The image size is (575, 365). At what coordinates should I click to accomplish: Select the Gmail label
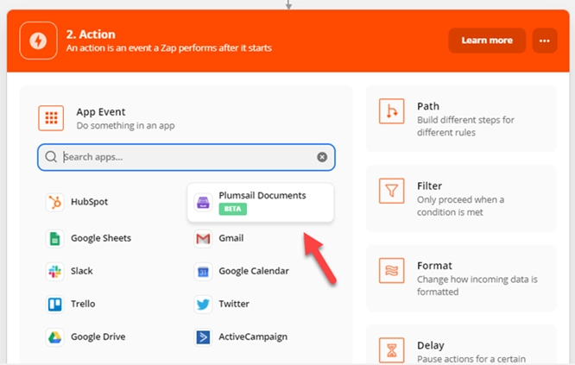231,238
